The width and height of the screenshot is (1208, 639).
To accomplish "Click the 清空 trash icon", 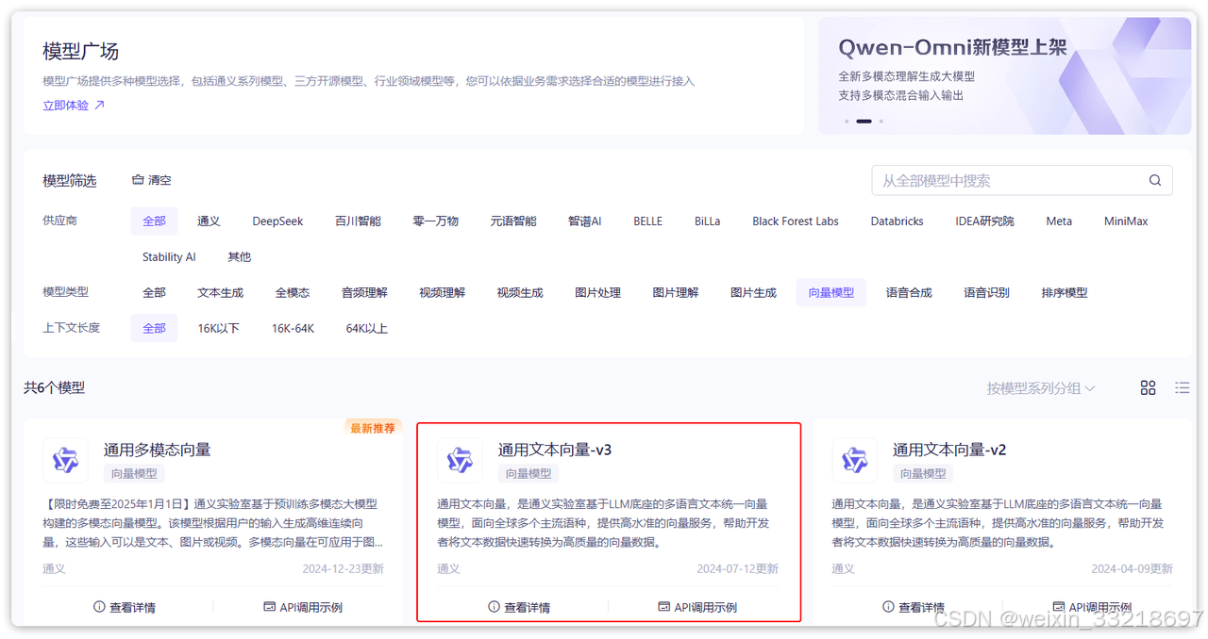I will click(138, 179).
